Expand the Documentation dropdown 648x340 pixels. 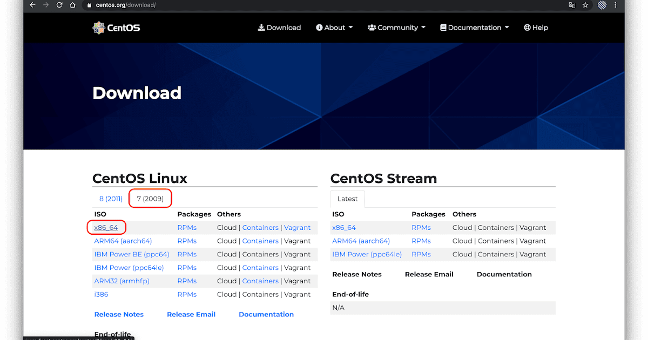coord(474,28)
